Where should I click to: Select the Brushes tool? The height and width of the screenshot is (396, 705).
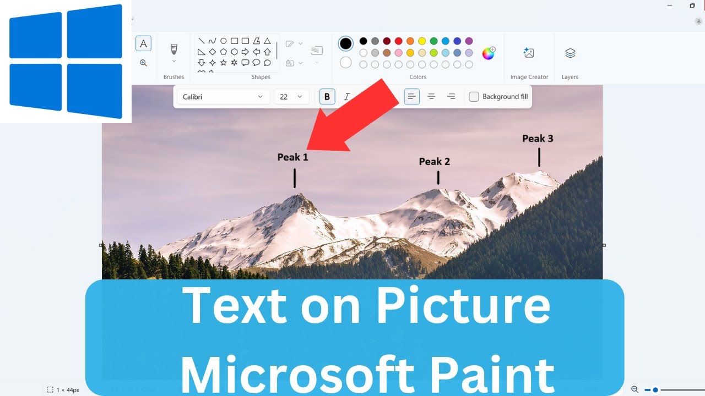coord(173,48)
